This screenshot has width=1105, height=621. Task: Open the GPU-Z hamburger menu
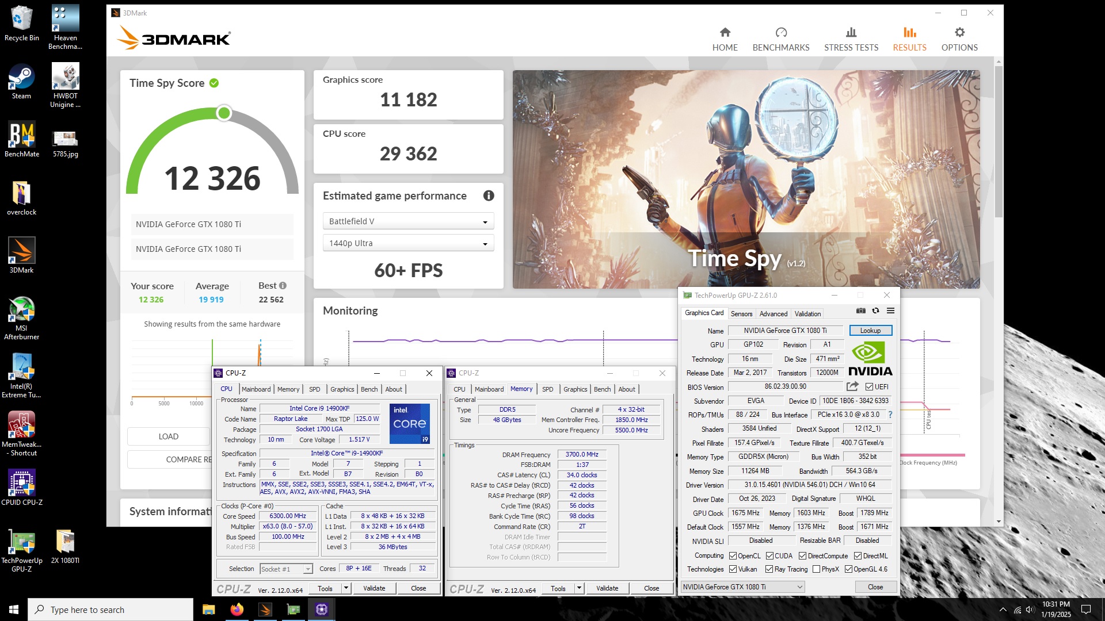tap(890, 310)
